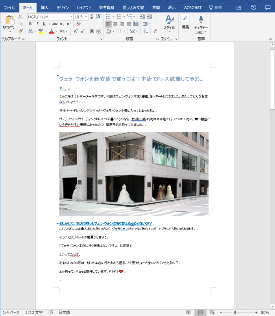Click the Cut scissors icon
Screen dimensions: 275x316
click(x=20, y=17)
